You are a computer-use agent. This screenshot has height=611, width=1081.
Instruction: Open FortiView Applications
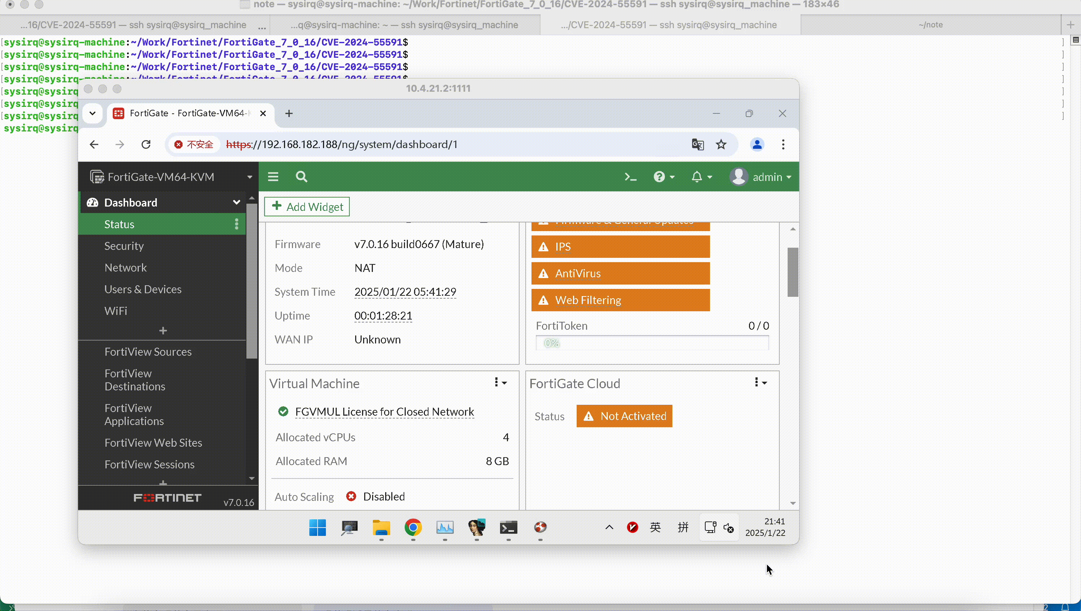click(x=134, y=415)
